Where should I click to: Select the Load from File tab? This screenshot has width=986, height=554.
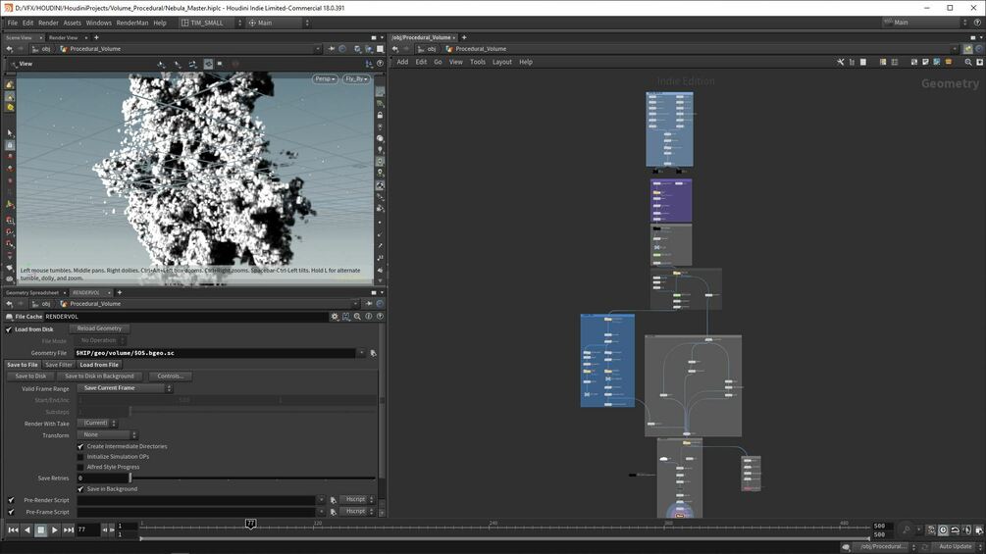pos(99,365)
